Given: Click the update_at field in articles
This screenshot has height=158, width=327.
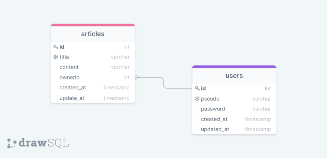Looking at the screenshot, I should (x=93, y=98).
